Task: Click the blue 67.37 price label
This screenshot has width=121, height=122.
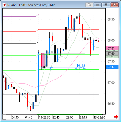Action: [x=112, y=67]
